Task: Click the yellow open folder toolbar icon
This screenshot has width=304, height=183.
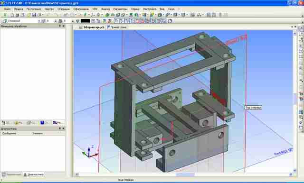Action: 28,15
